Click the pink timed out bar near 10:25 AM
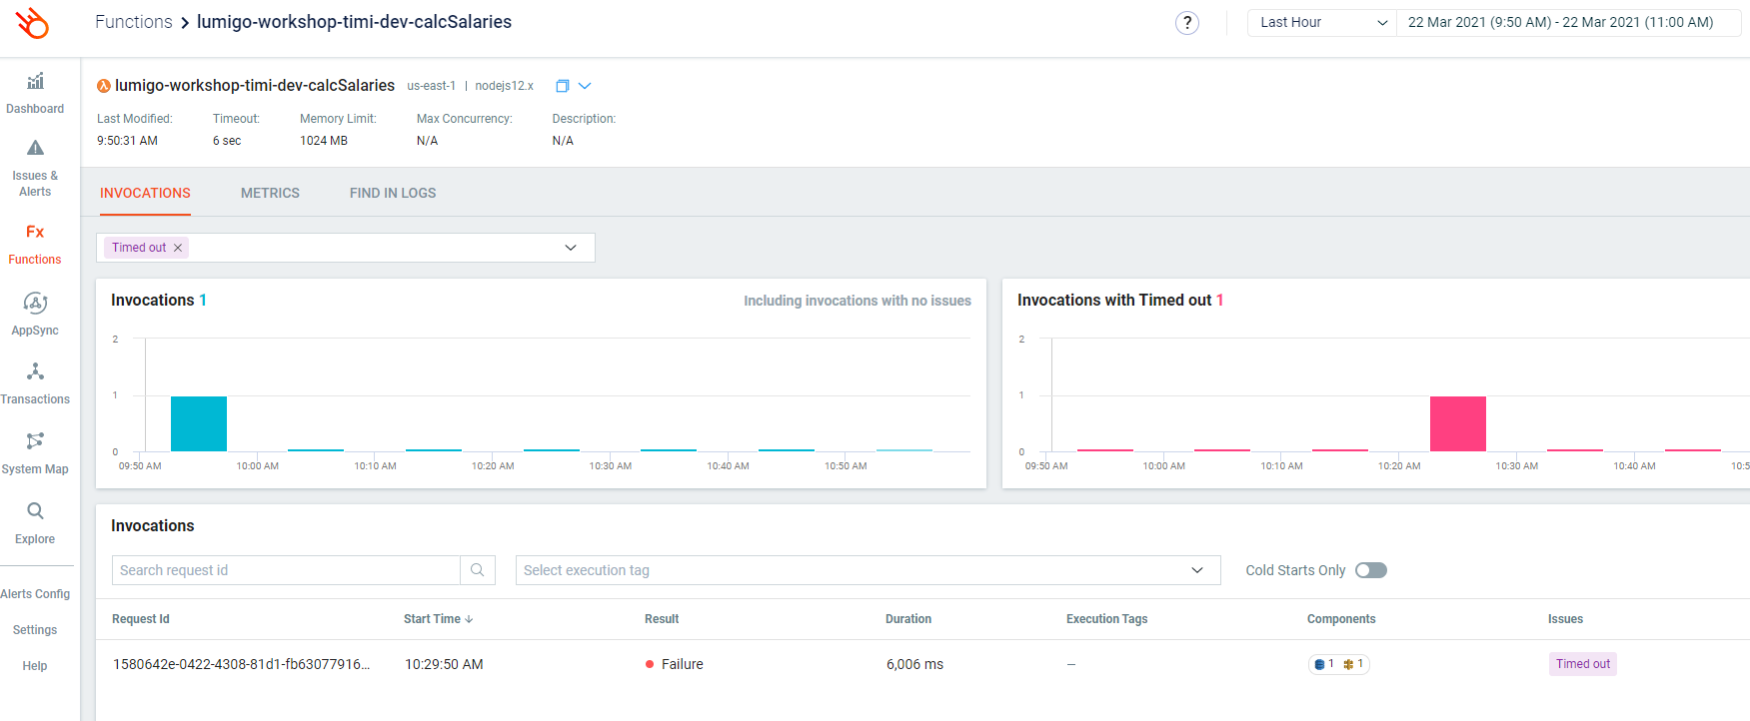This screenshot has height=721, width=1750. (x=1458, y=424)
